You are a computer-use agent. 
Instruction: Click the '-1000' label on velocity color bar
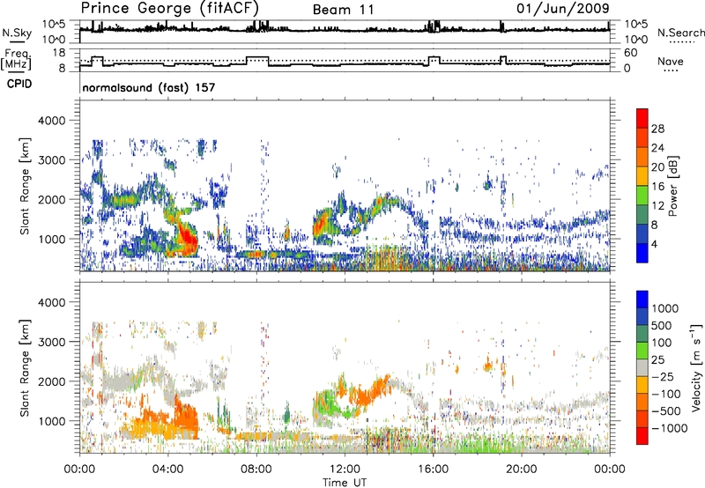coord(669,428)
